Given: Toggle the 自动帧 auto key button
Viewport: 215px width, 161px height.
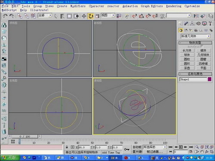Looking at the screenshot, I should (x=137, y=147).
